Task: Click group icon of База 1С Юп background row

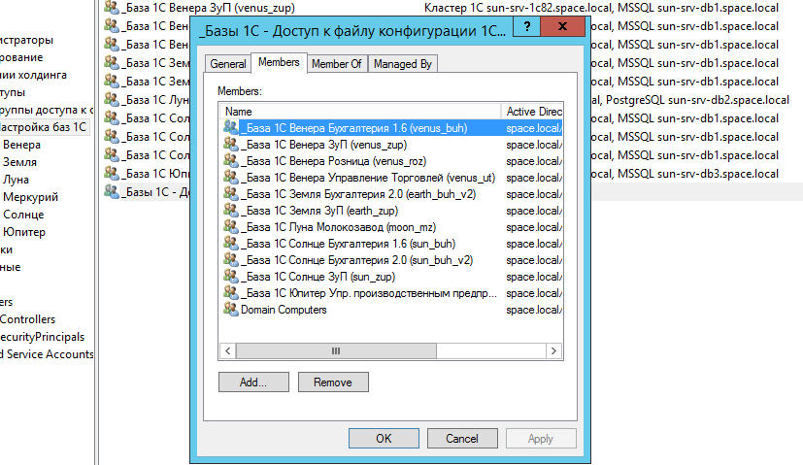Action: [x=111, y=173]
